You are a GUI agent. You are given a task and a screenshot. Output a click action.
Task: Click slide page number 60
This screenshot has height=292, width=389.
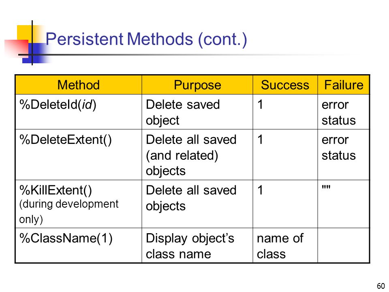tap(380, 286)
